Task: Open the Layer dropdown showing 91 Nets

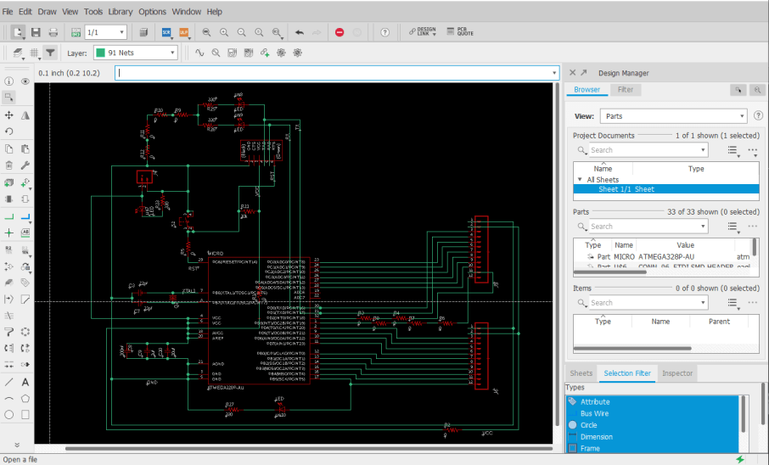Action: [135, 53]
